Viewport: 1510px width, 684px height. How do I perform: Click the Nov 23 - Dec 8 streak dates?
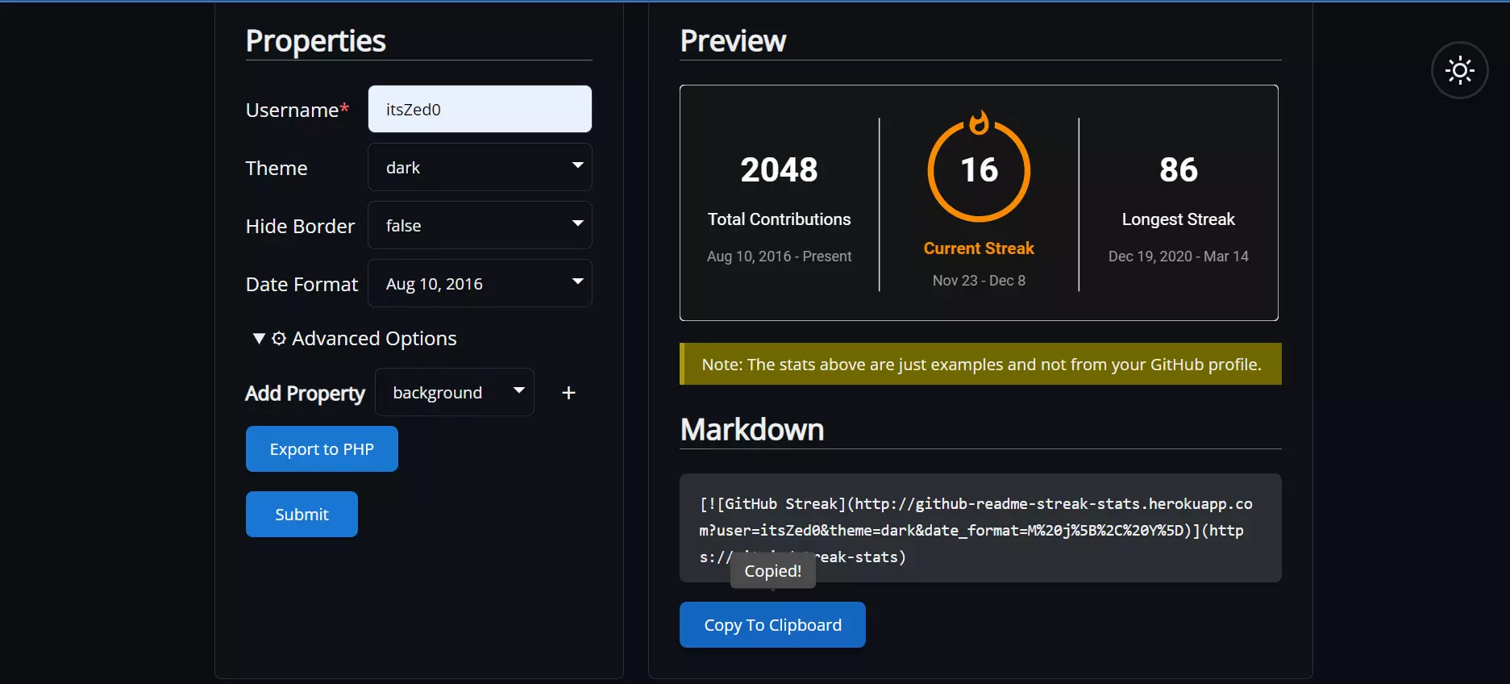(x=979, y=281)
